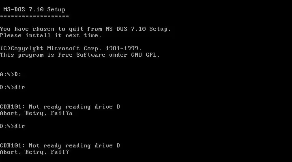
Task: Click the word Retry in the final prompt
Action: point(34,152)
